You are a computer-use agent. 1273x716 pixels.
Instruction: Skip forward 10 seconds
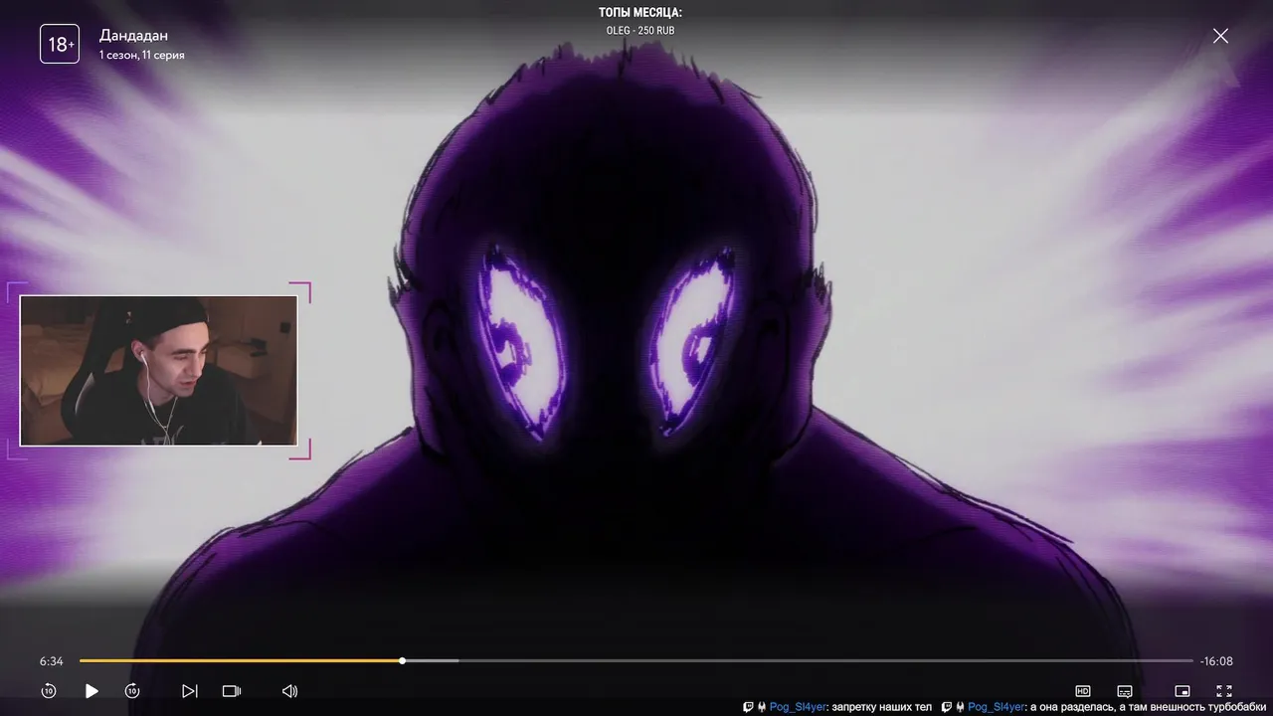tap(132, 691)
